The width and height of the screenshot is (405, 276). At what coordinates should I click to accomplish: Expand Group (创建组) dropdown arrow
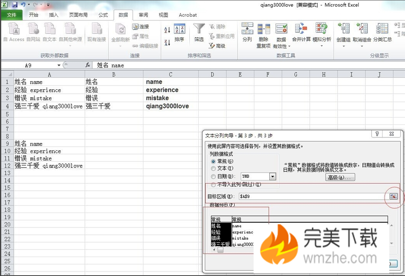[344, 46]
